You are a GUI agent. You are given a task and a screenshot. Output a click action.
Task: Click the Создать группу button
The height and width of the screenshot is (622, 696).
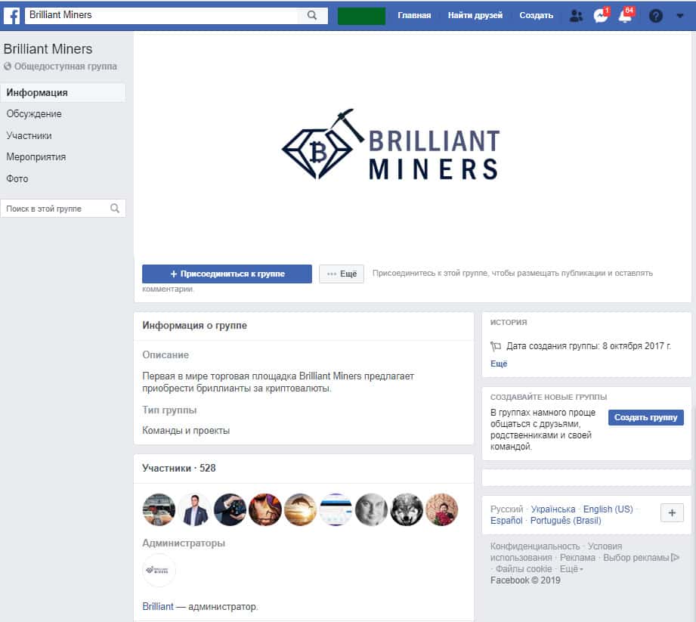click(646, 417)
